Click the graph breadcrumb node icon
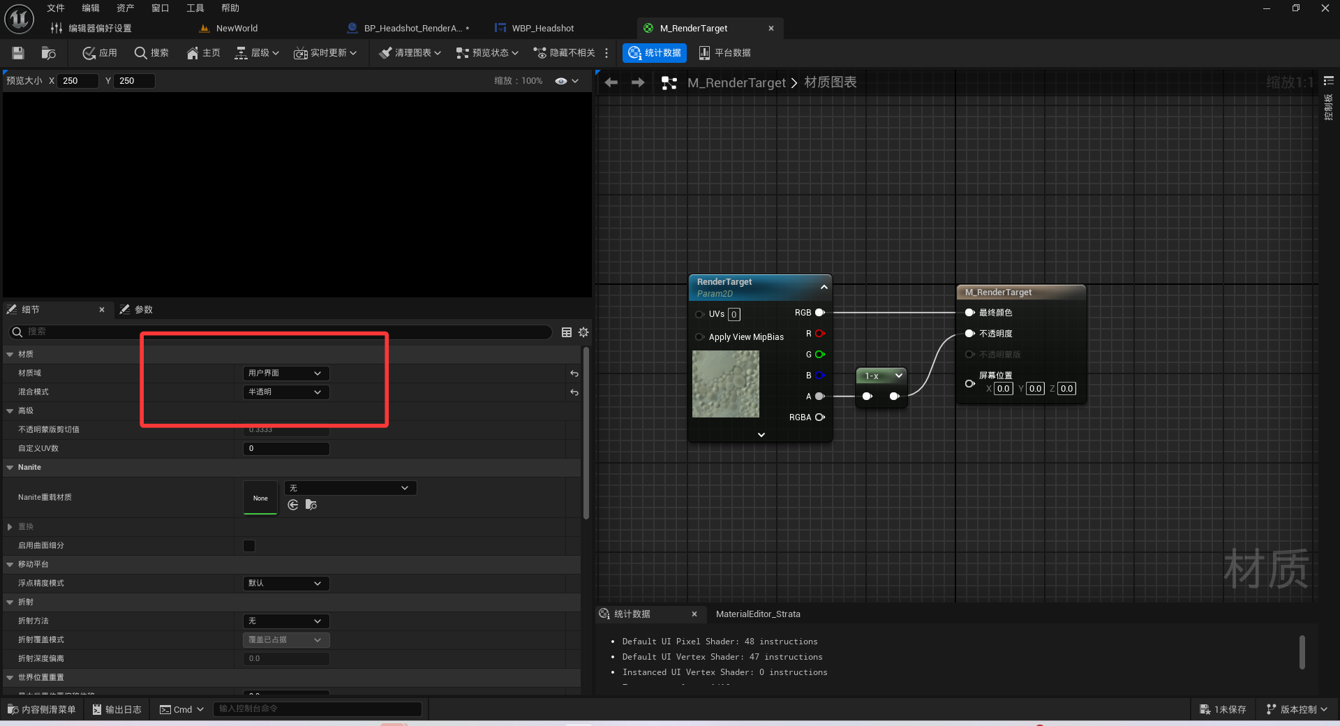The image size is (1340, 726). pos(669,83)
